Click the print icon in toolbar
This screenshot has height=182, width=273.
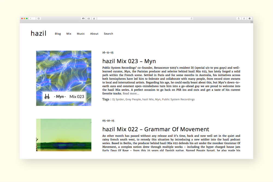tap(83, 19)
